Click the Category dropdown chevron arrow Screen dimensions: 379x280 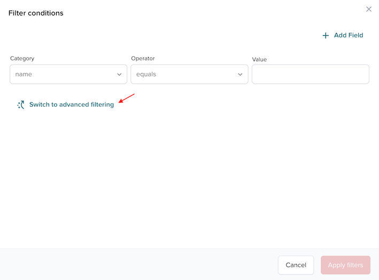click(119, 75)
